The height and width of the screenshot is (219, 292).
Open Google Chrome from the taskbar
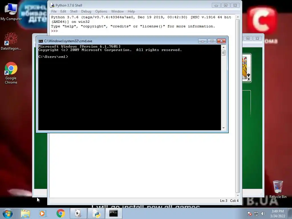coord(60,213)
